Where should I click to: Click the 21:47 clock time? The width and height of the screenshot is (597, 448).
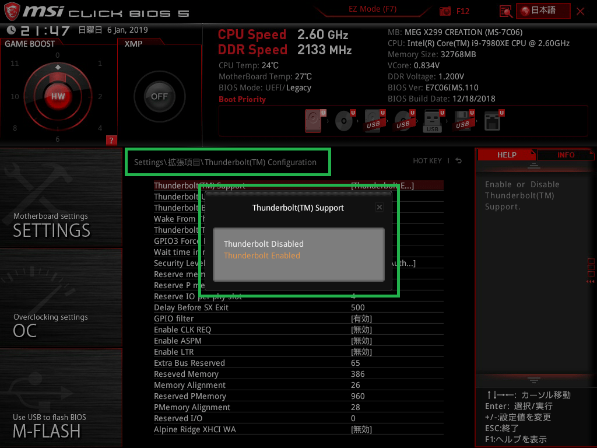point(45,30)
